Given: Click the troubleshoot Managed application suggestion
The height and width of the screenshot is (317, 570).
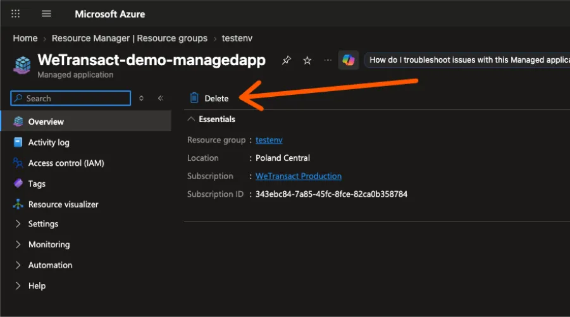Looking at the screenshot, I should point(467,60).
